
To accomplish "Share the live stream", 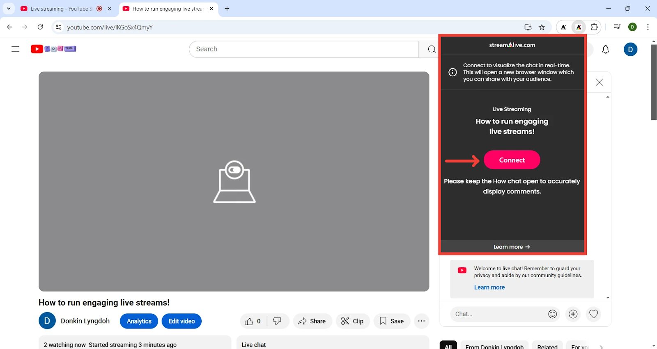I will point(312,321).
